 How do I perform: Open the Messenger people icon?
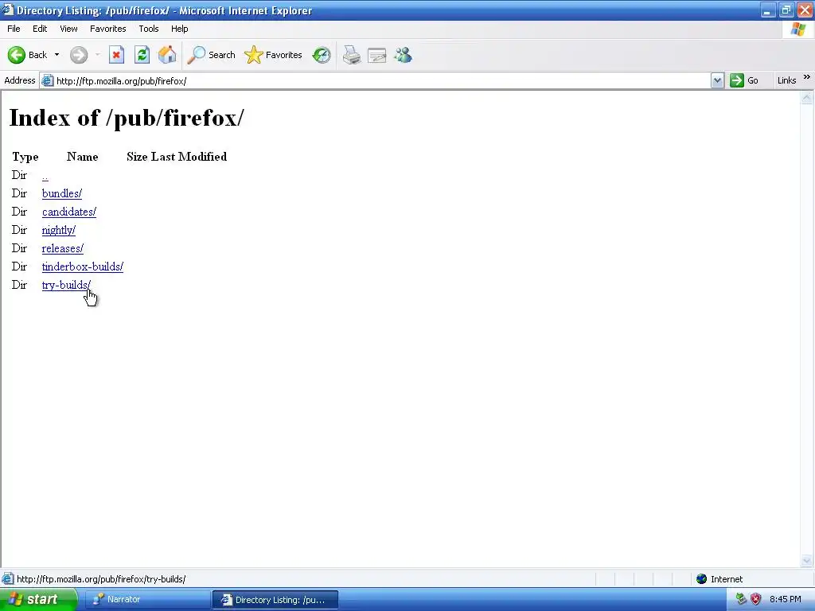pos(403,55)
